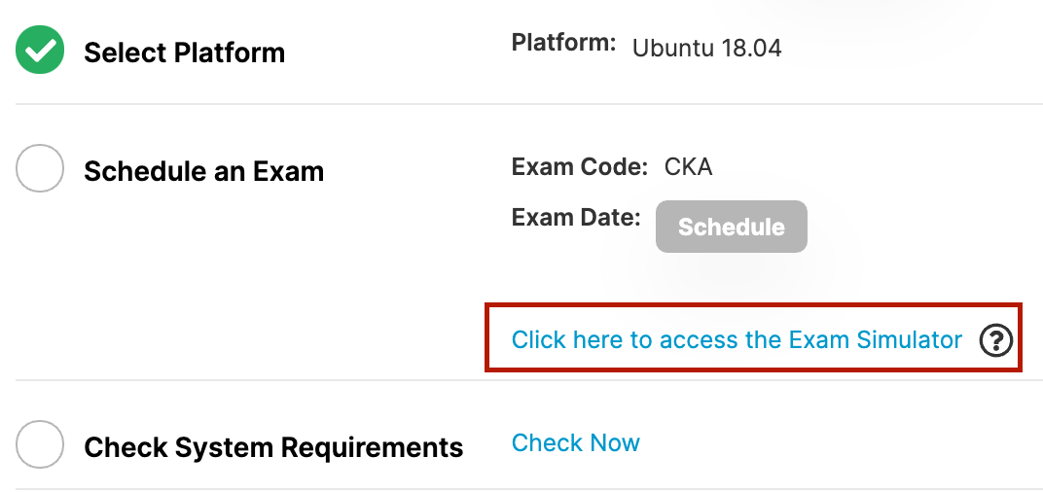The image size is (1043, 492).
Task: Select the circle next to Schedule an Exam
Action: pyautogui.click(x=40, y=169)
